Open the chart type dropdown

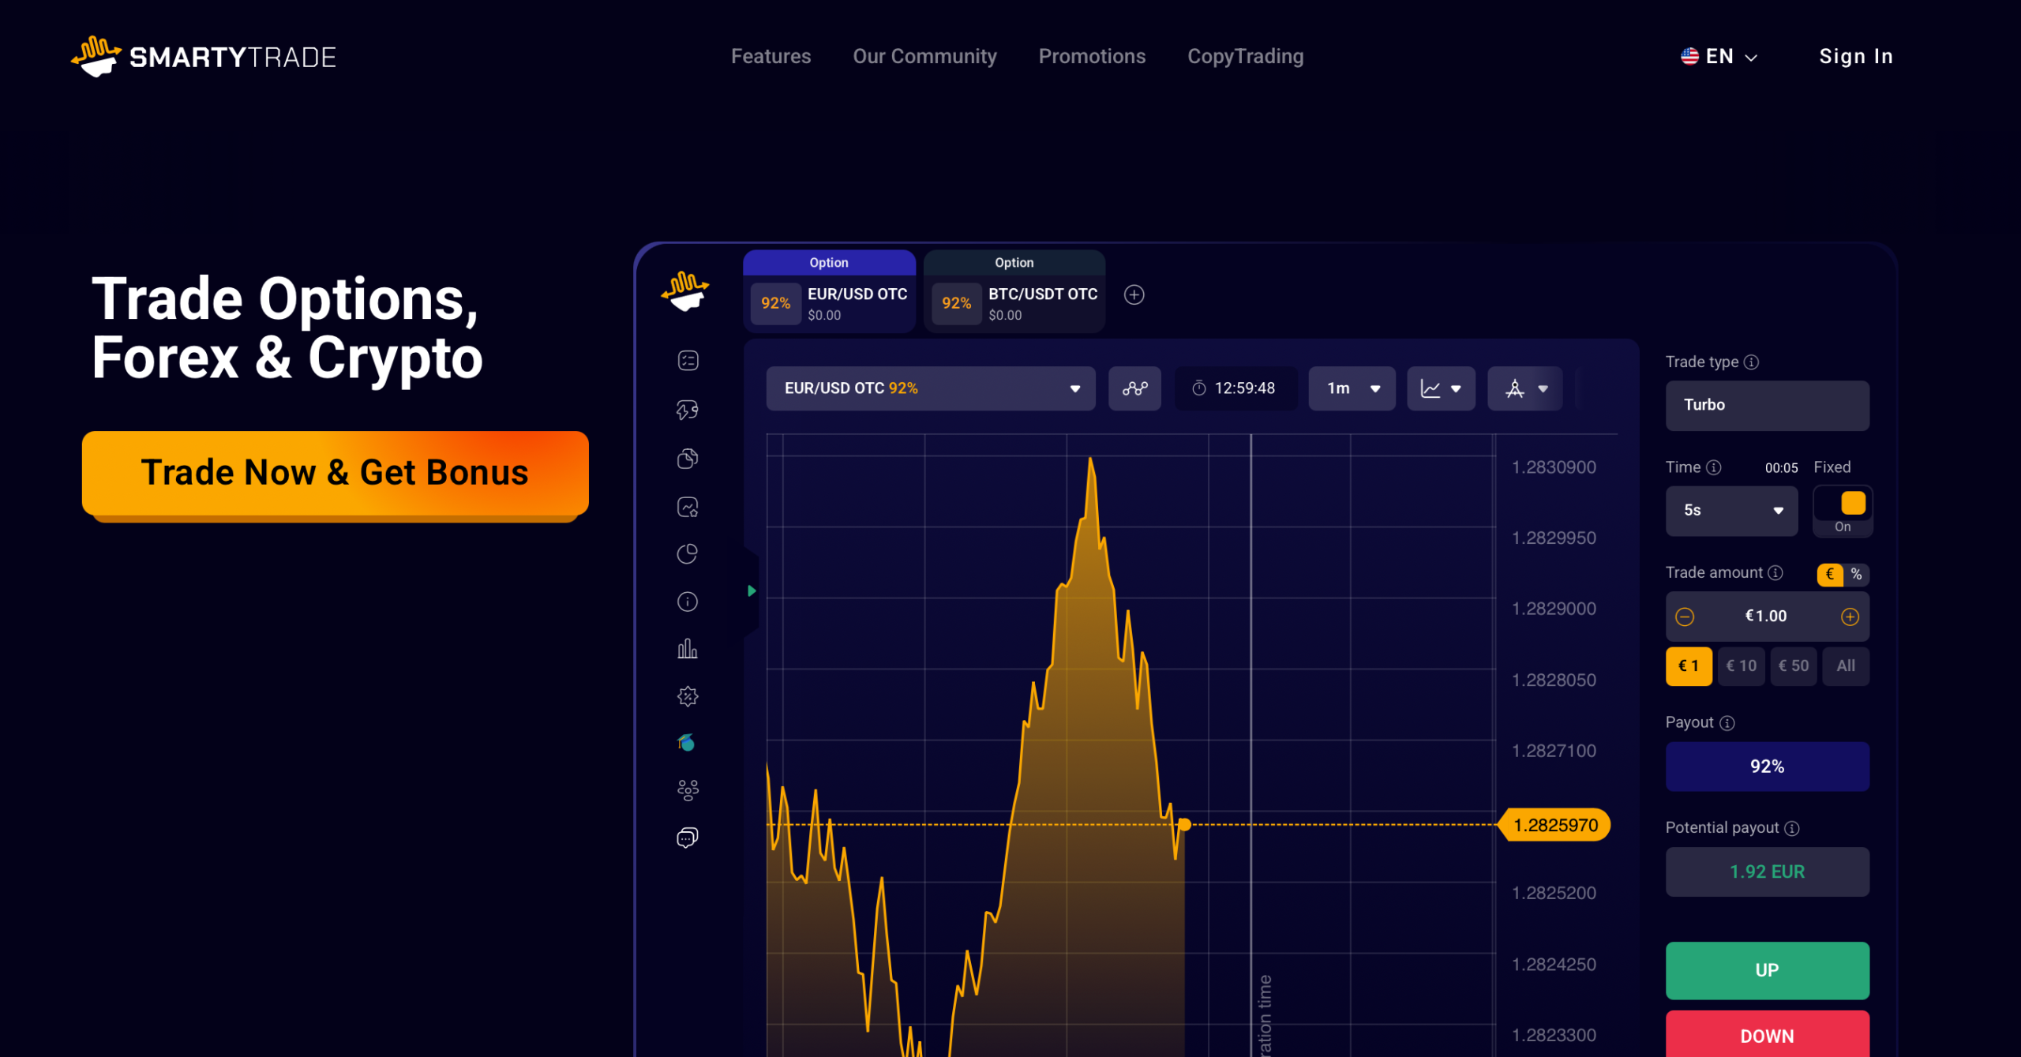(x=1441, y=388)
